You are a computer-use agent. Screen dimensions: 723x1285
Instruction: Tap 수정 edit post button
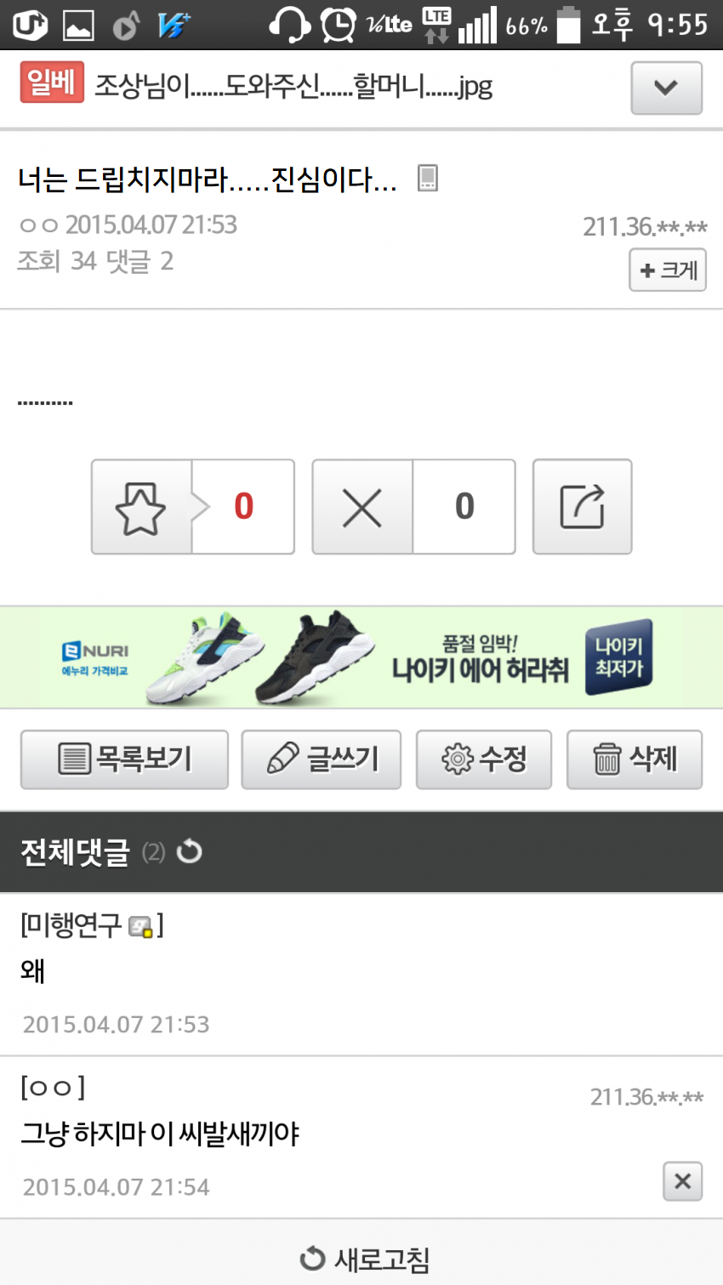pyautogui.click(x=484, y=759)
